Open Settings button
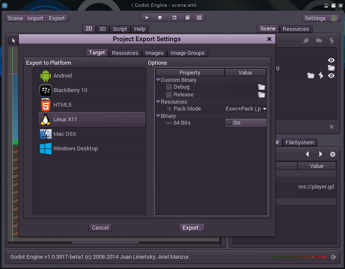The height and width of the screenshot is (269, 345). pyautogui.click(x=321, y=18)
